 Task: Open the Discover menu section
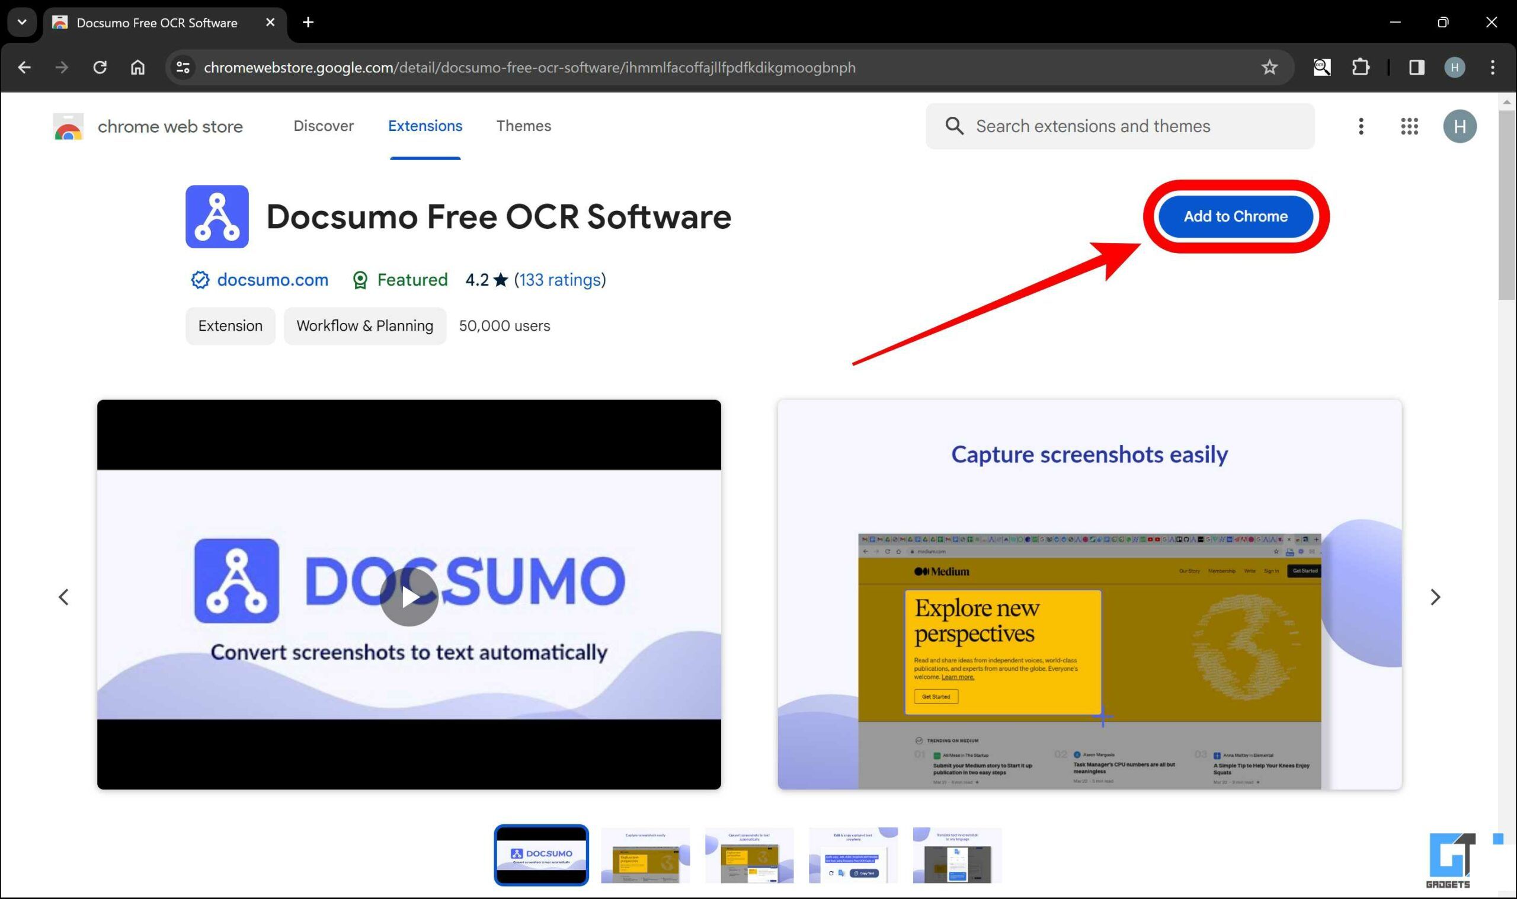click(323, 125)
